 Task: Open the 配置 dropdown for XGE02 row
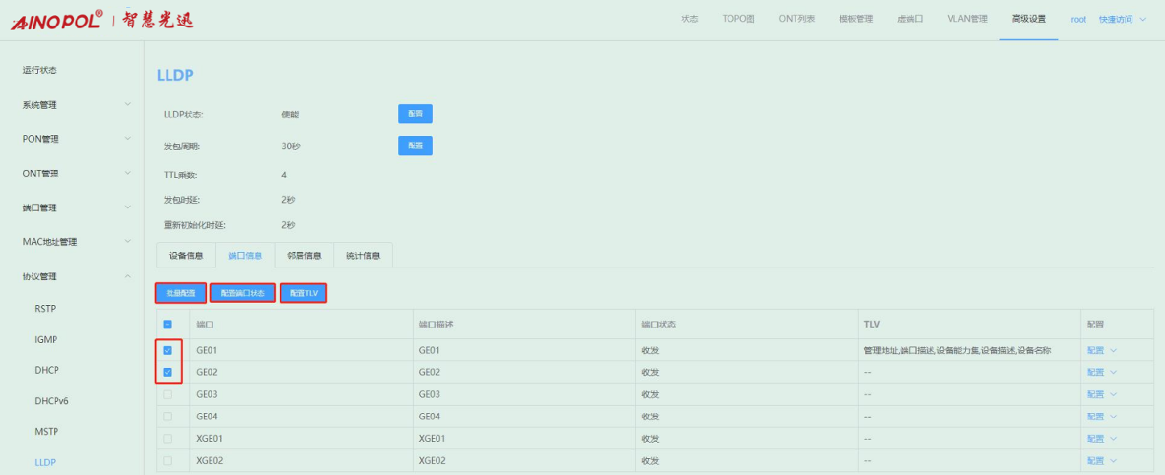click(1101, 461)
